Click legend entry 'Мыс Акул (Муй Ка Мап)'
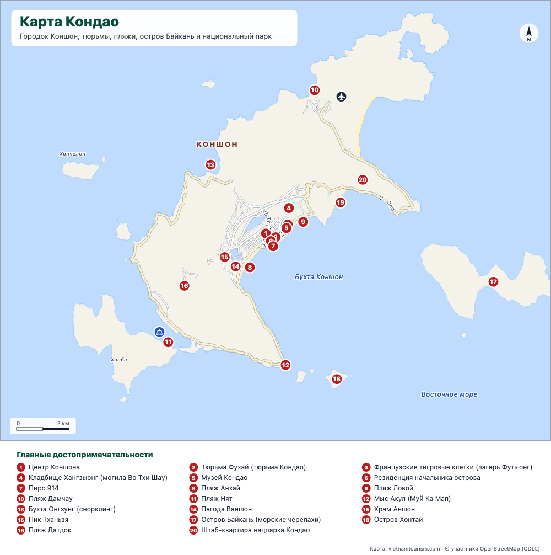The width and height of the screenshot is (551, 555). tap(407, 499)
